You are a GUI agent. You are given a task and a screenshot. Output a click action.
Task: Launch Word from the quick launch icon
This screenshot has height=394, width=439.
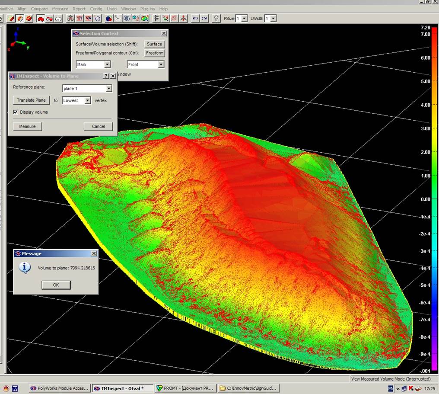point(15,388)
